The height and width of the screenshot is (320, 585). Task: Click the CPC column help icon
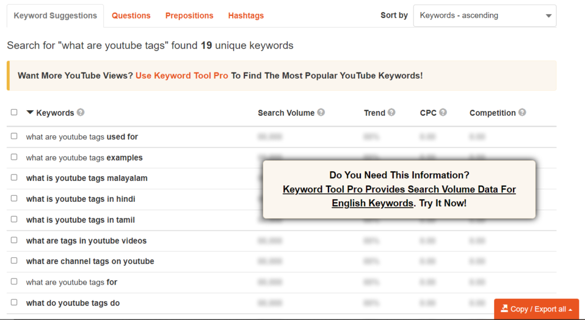point(443,112)
